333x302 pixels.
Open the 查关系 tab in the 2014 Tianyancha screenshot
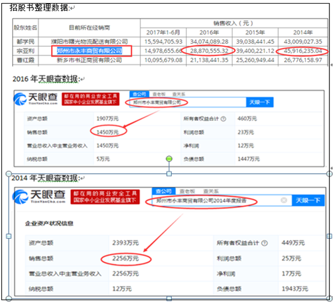[x=211, y=191]
